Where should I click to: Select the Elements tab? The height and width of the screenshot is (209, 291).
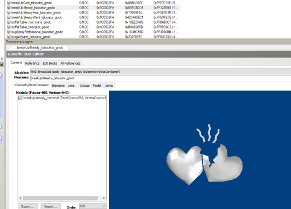point(58,86)
